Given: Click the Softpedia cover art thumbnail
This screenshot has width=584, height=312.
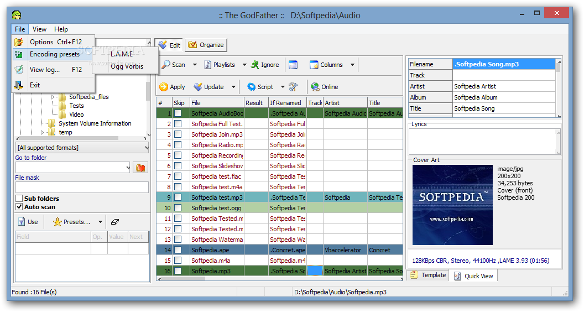Looking at the screenshot, I should 452,205.
